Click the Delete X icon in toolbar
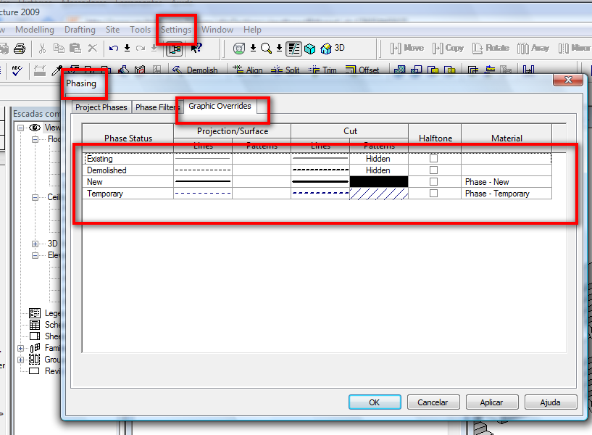The height and width of the screenshot is (435, 592). pyautogui.click(x=93, y=49)
